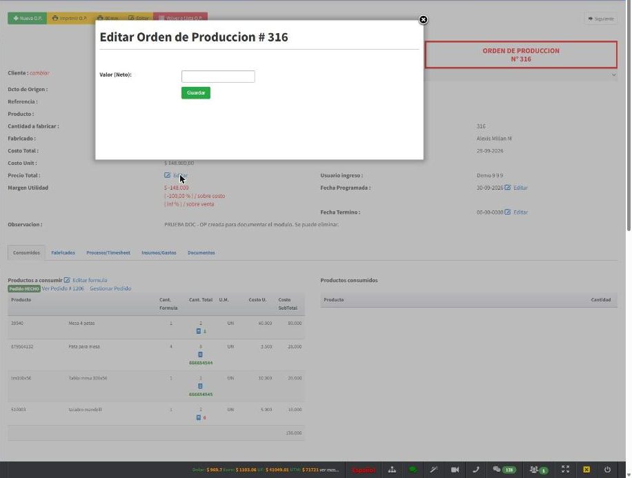
Task: Click product code 879504132
Action: (22, 347)
